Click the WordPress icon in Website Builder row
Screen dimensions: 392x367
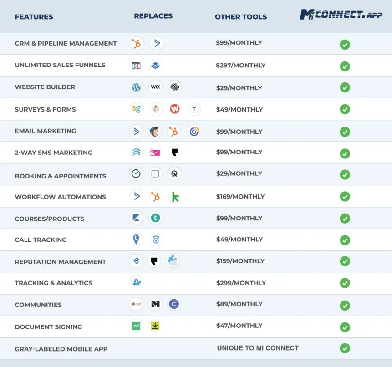pos(136,87)
